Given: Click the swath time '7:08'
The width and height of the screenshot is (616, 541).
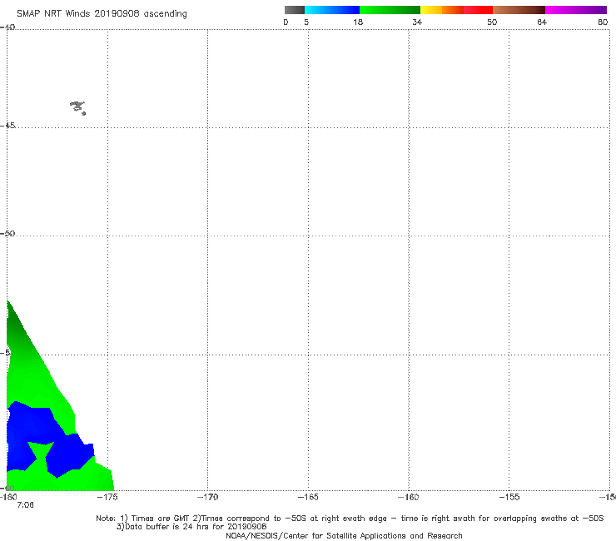Looking at the screenshot, I should pyautogui.click(x=25, y=505).
